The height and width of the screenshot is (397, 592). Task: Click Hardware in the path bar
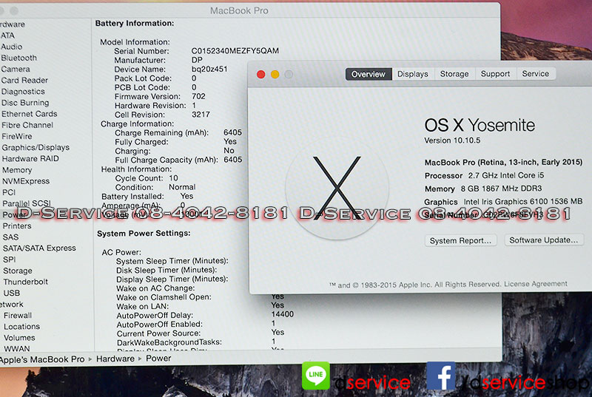[115, 359]
